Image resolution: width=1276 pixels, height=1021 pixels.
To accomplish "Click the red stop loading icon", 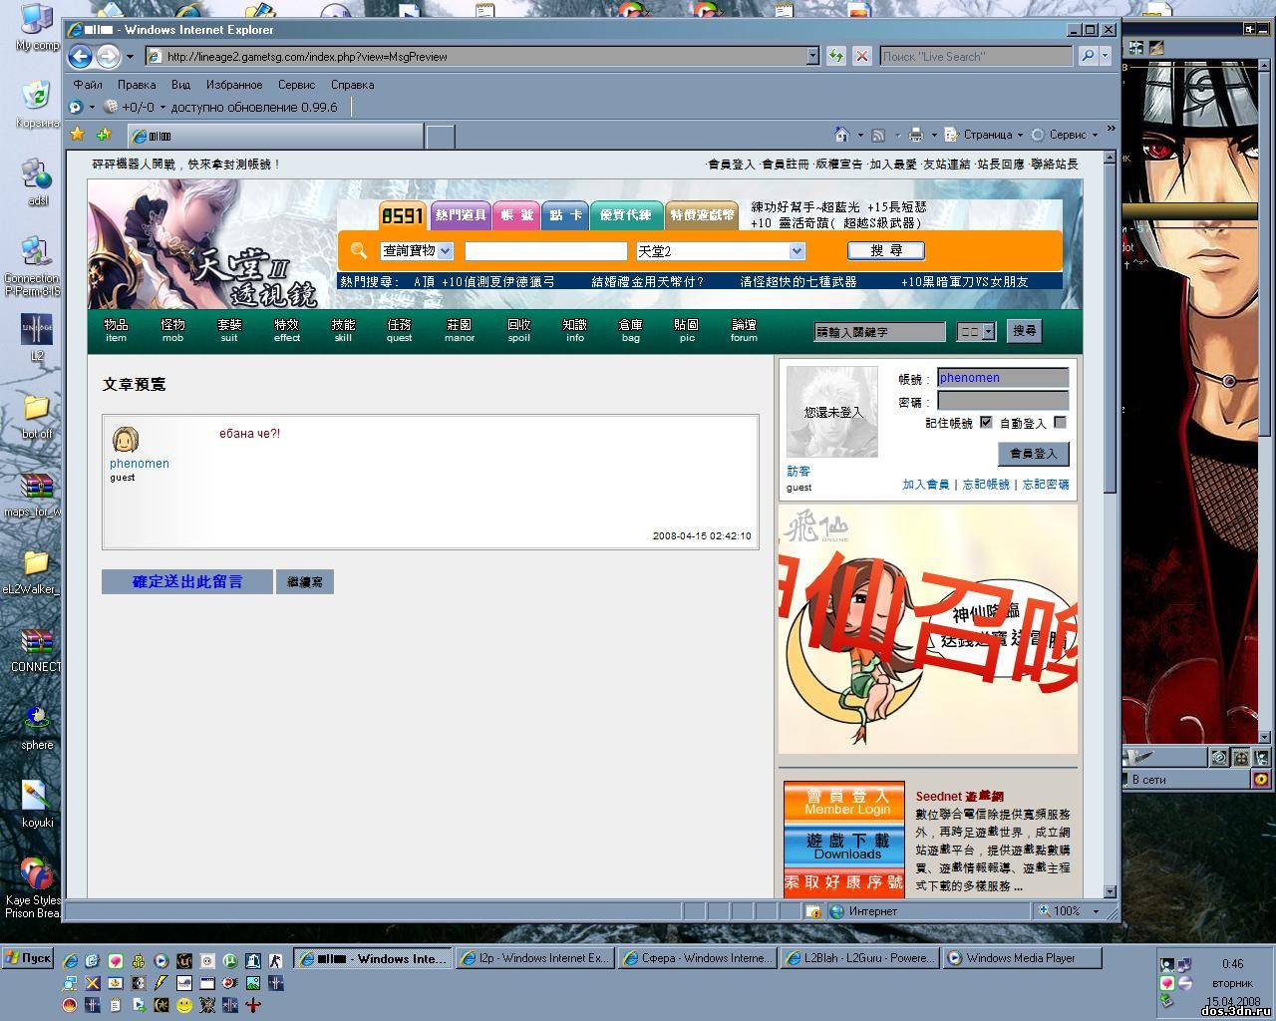I will tap(862, 56).
